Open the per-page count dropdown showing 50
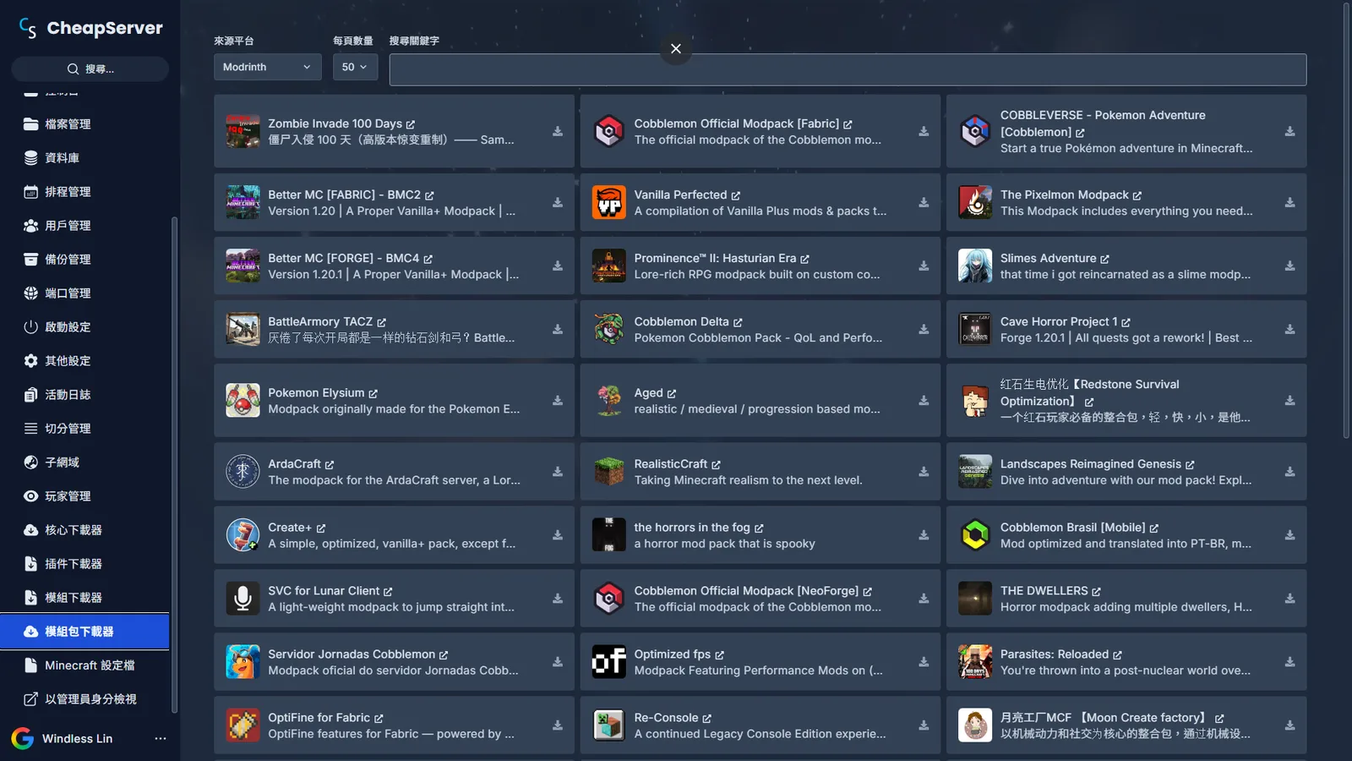Screen dimensions: 1352x761 (x=355, y=67)
